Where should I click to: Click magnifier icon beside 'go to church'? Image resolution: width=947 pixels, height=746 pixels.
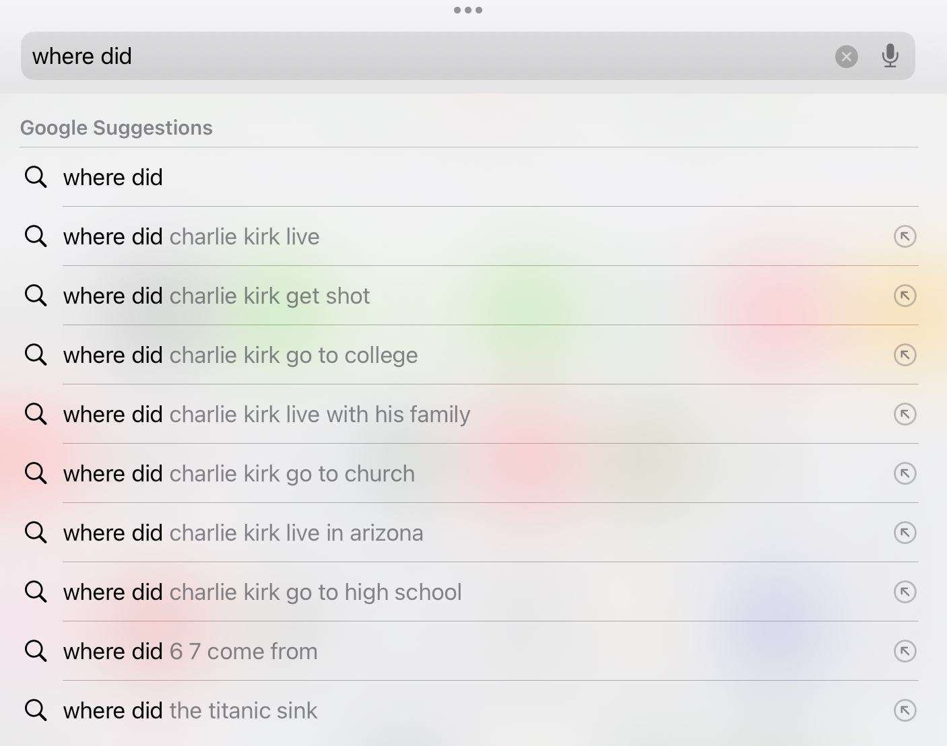(x=36, y=473)
